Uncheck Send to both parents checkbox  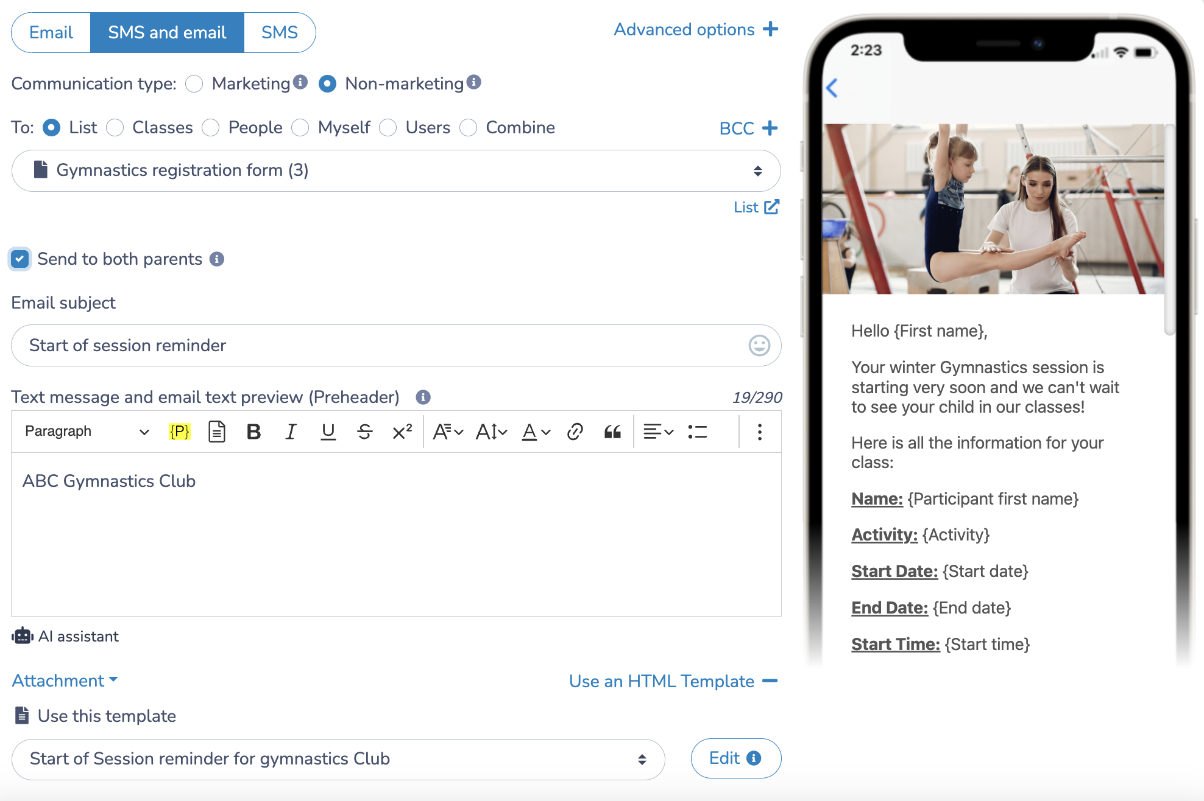tap(20, 259)
